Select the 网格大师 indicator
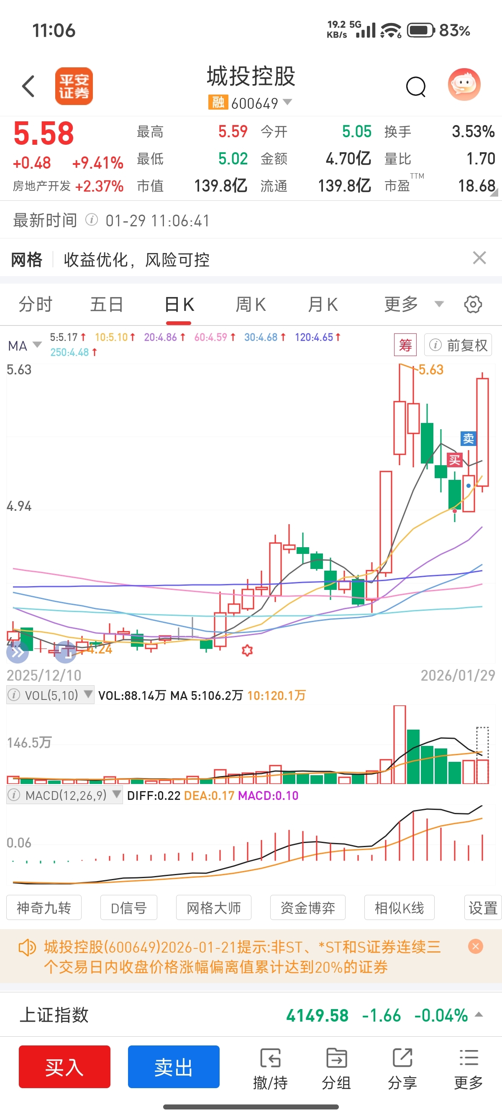Viewport: 502px width, 1117px height. [x=214, y=907]
